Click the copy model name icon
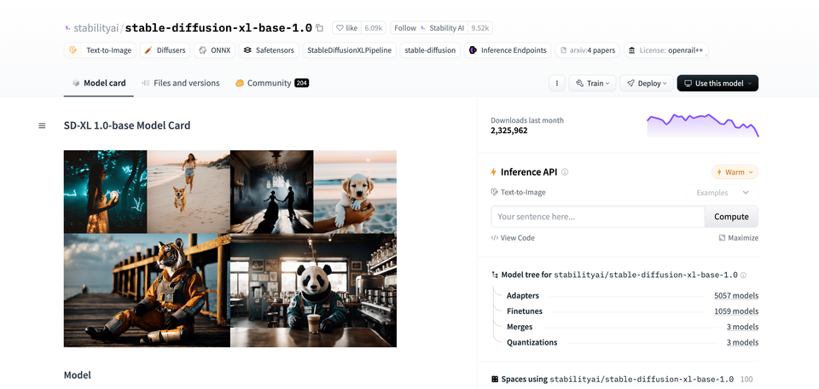The width and height of the screenshot is (819, 389). (320, 27)
